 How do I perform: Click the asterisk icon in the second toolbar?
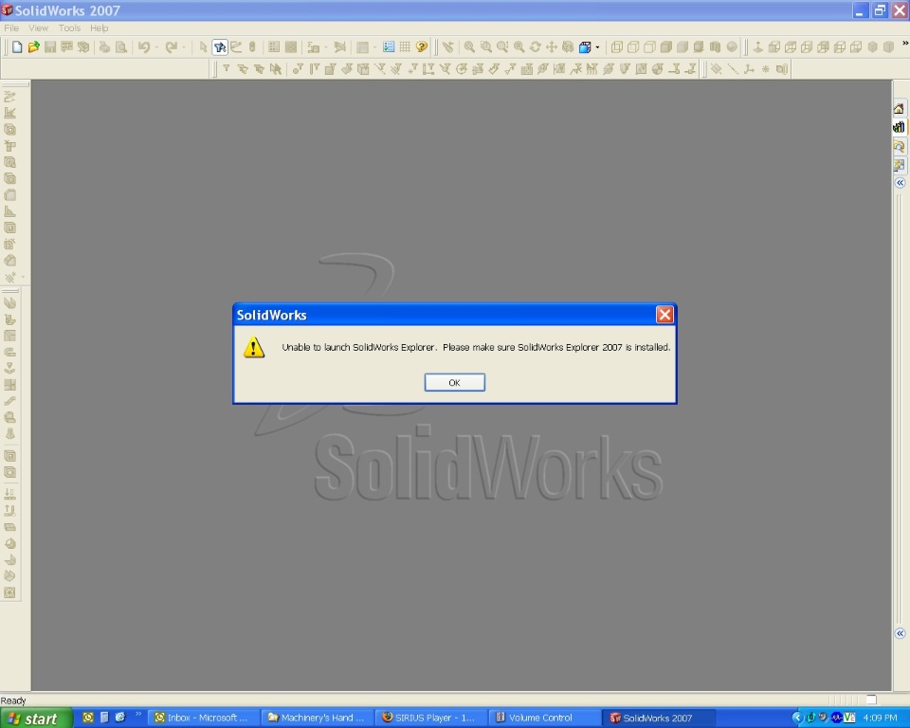(x=766, y=69)
